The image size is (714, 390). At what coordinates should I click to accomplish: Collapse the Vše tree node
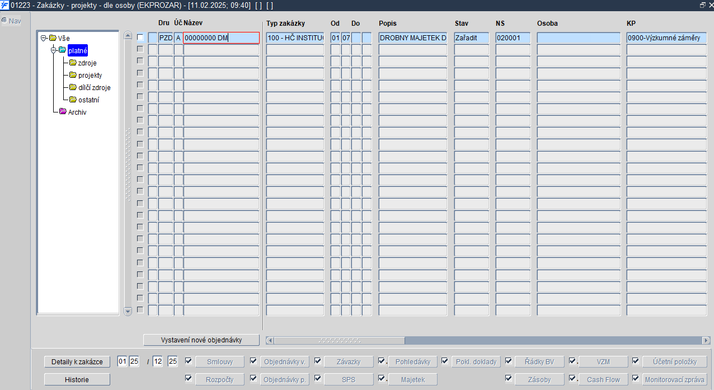pyautogui.click(x=43, y=38)
